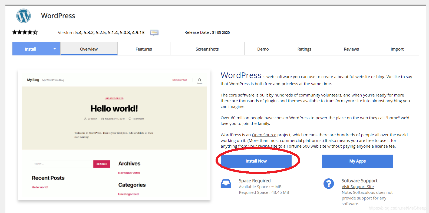429x213 pixels.
Task: Click Required Space 43.45 MB text
Action: click(264, 192)
